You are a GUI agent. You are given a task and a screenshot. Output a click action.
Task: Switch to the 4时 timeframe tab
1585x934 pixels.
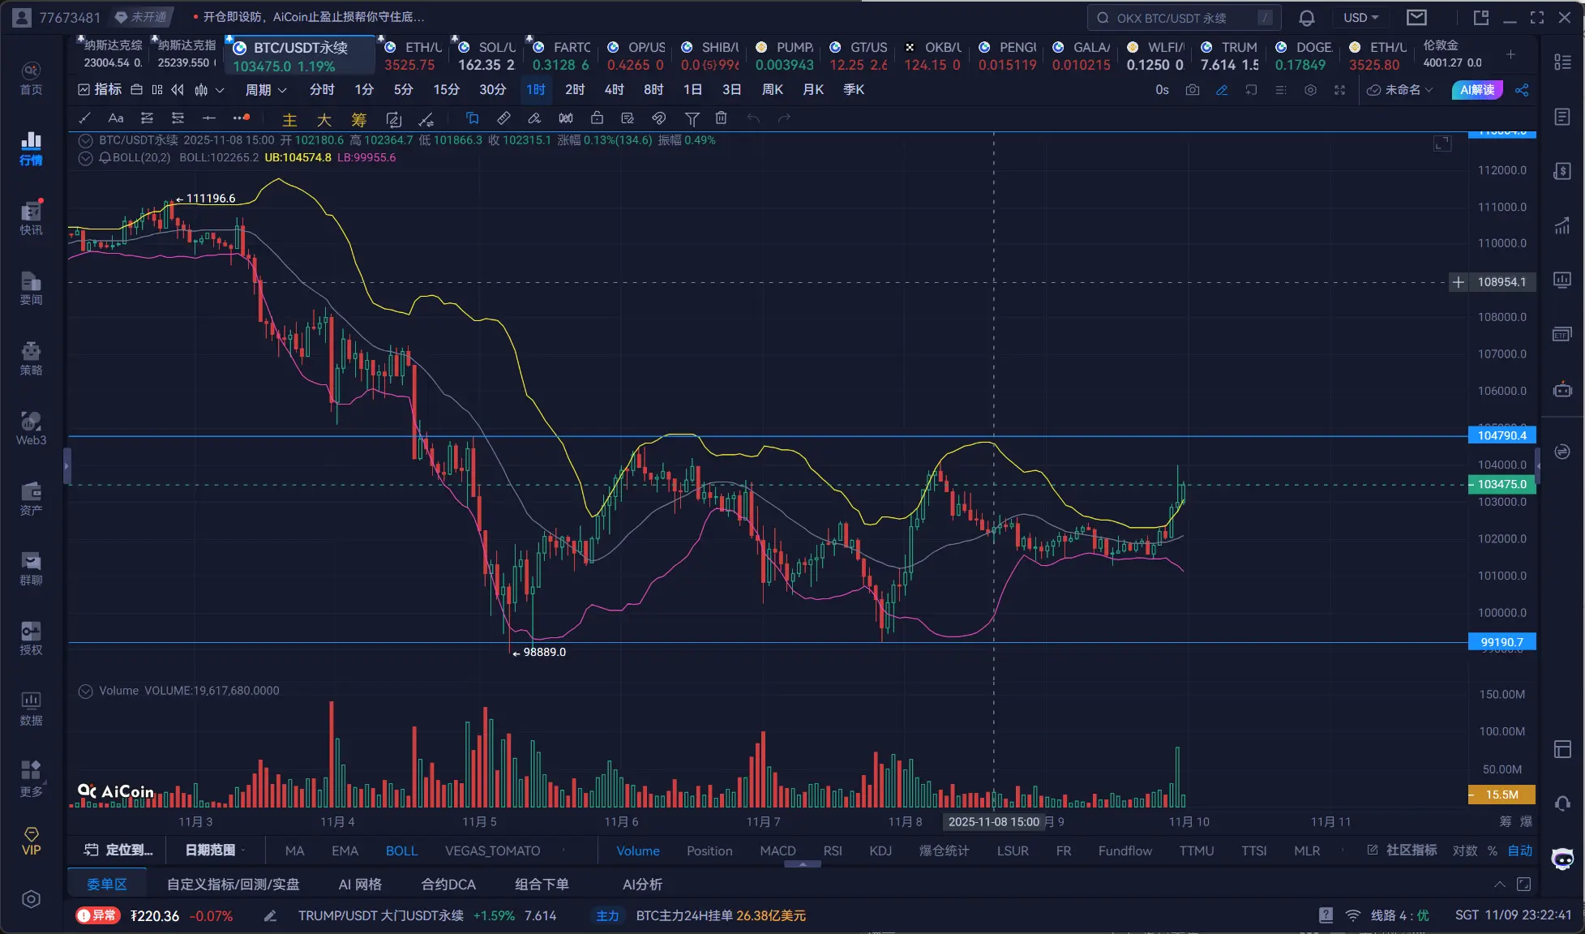pyautogui.click(x=614, y=90)
